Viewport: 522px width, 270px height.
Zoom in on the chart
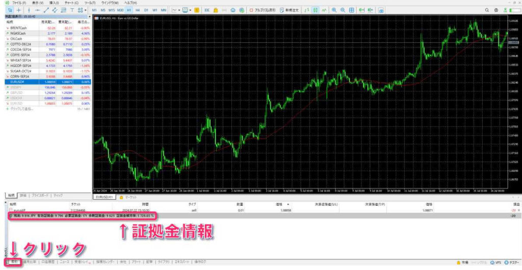334,10
